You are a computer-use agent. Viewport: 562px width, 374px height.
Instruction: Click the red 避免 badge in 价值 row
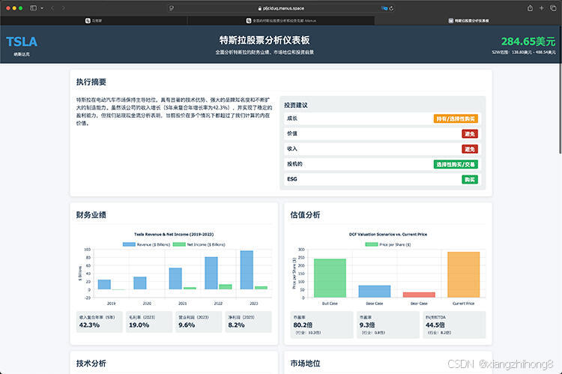click(x=470, y=133)
